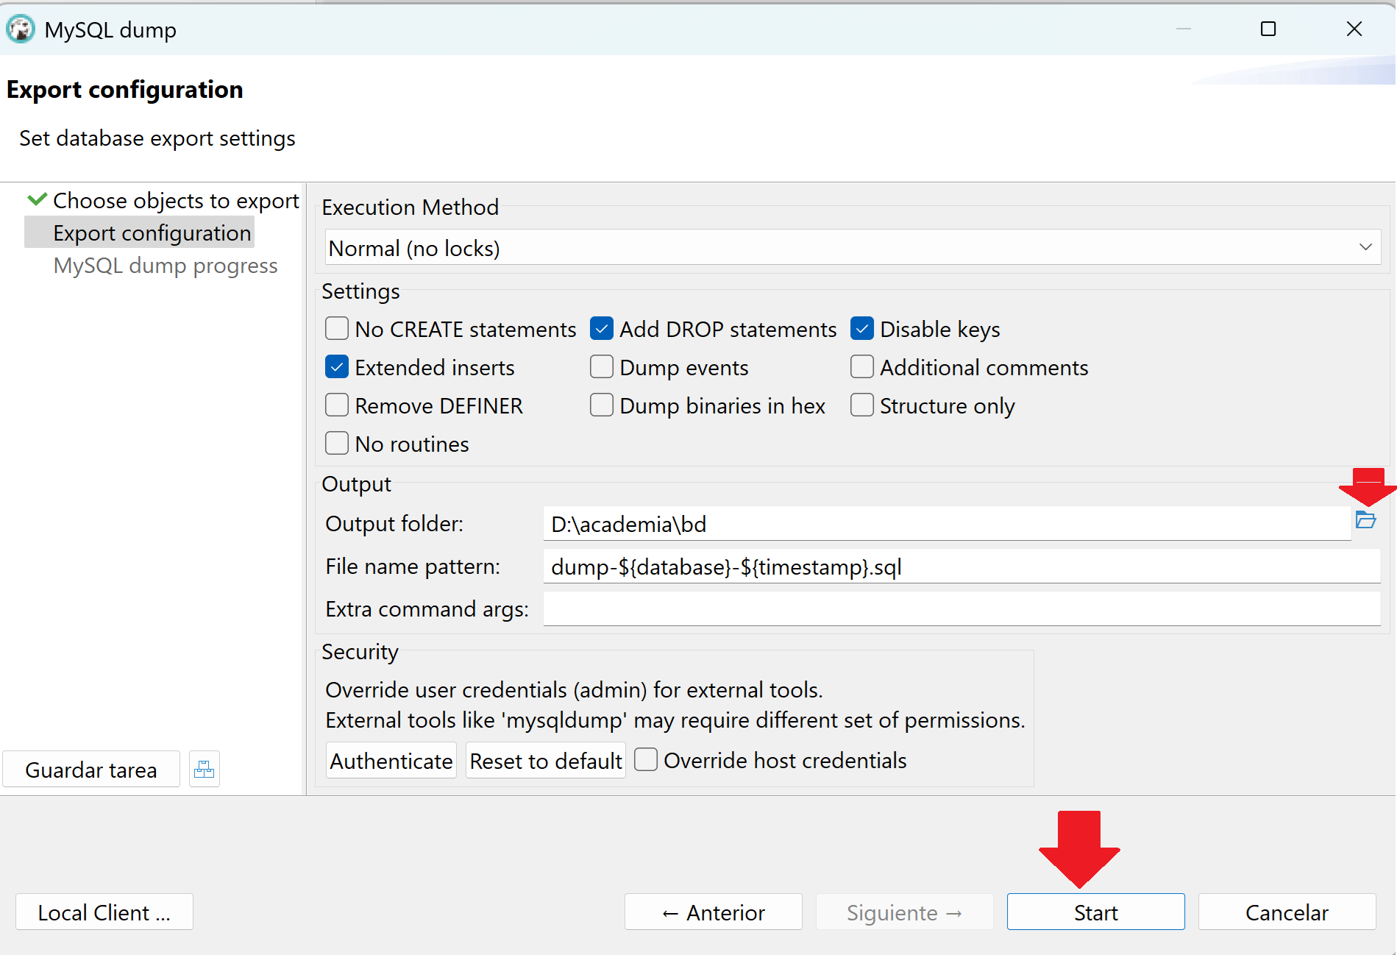1397x955 pixels.
Task: Check Remove DEFINER option
Action: point(337,405)
